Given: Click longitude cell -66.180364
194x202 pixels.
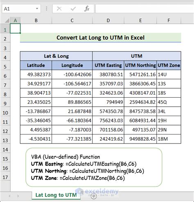Looking at the screenshot, I should (72, 121).
